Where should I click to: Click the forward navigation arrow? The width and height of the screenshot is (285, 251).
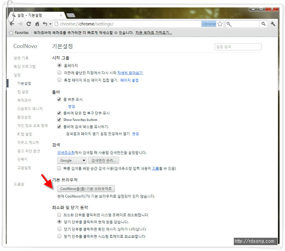click(x=20, y=24)
